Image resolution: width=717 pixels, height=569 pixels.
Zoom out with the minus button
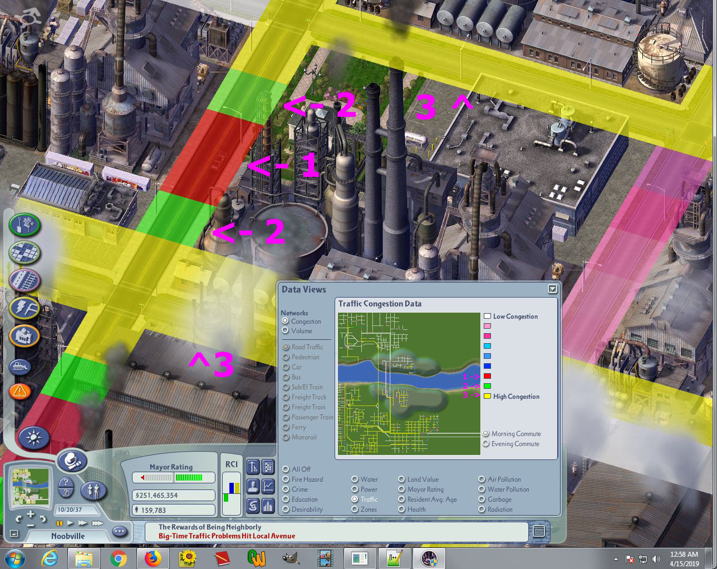31,525
